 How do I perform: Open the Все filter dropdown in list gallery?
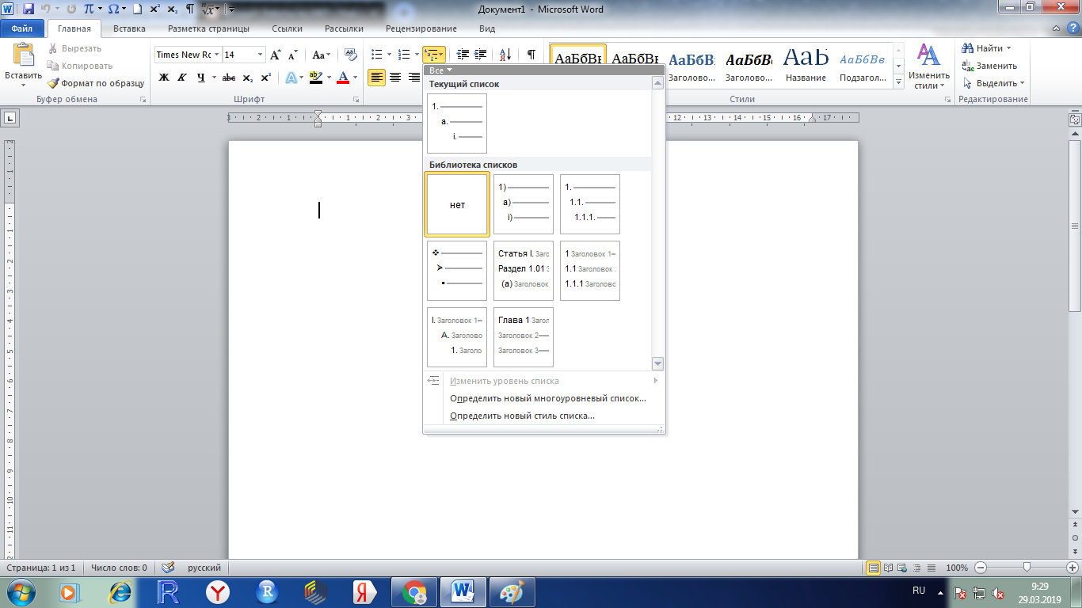[441, 70]
